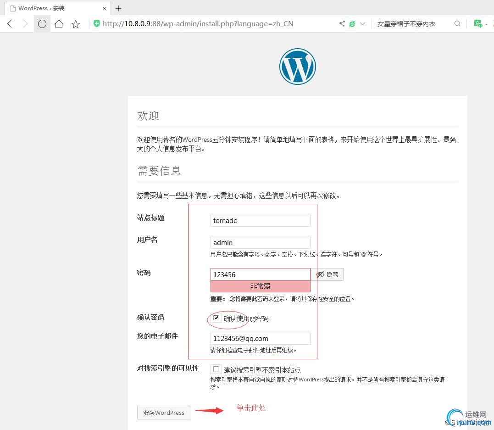
Task: Click the 确认密码 label
Action: pos(150,317)
